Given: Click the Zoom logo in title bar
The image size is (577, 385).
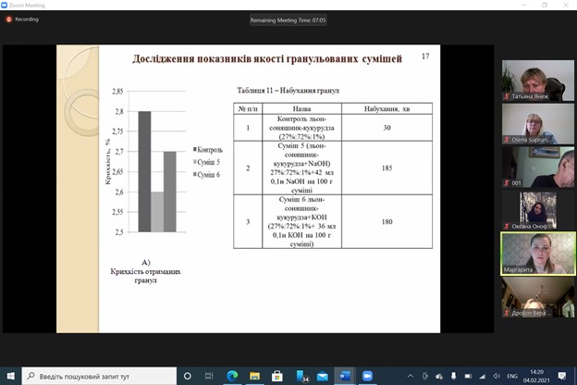Looking at the screenshot, I should coord(4,6).
